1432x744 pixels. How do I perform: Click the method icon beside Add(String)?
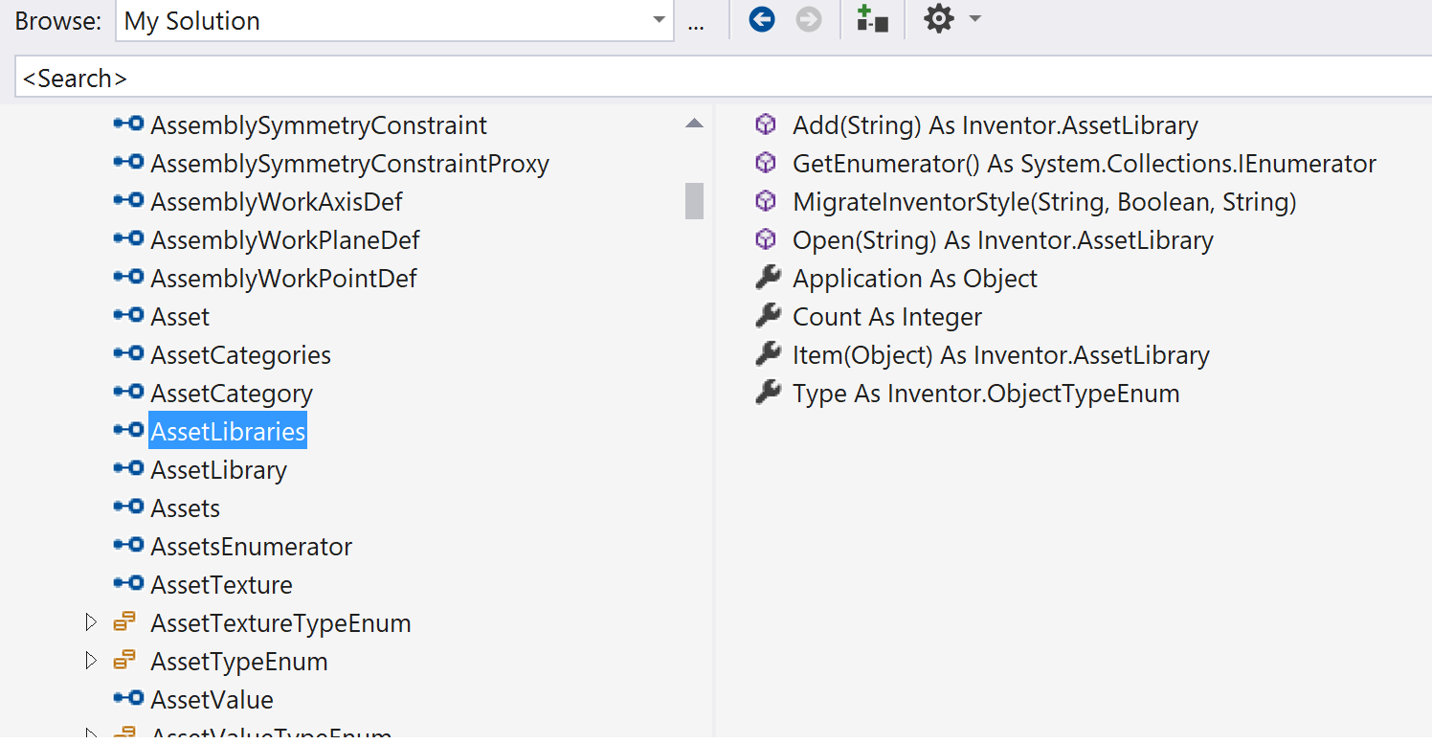pos(765,124)
